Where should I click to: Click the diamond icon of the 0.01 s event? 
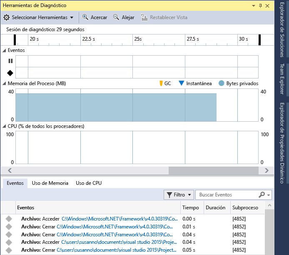(9, 227)
